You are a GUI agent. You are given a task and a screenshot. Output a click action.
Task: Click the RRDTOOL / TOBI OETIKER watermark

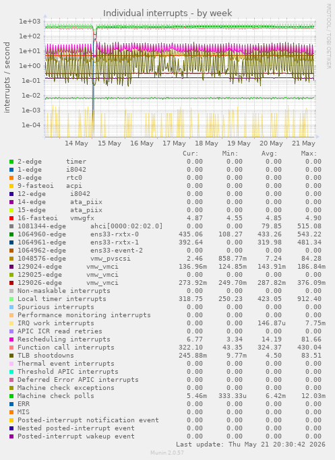pyautogui.click(x=328, y=36)
